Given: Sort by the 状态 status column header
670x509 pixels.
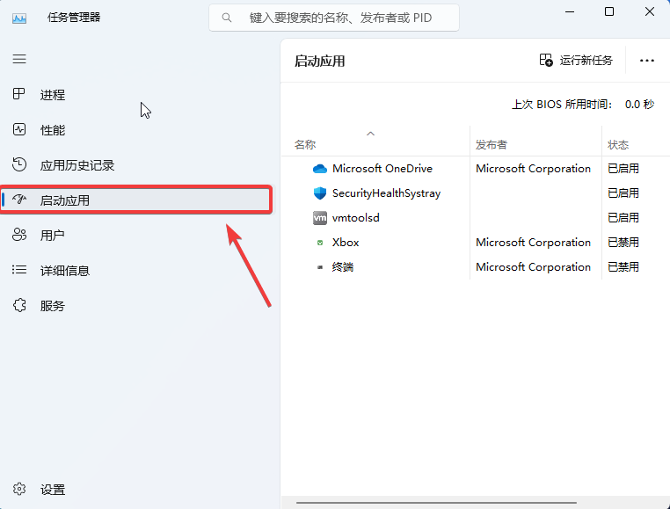Looking at the screenshot, I should click(618, 145).
